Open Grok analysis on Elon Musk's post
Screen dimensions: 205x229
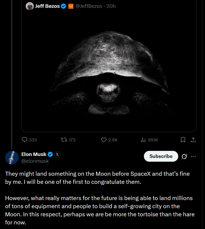point(184,156)
